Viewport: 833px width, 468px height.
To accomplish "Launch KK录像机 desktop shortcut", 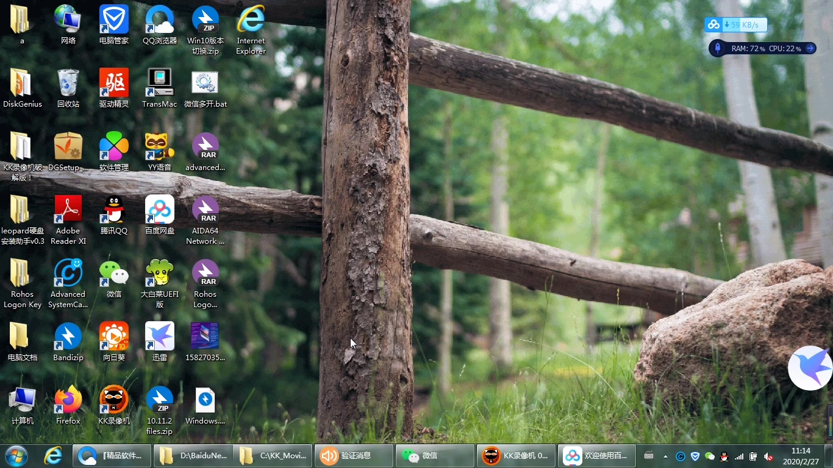I will [114, 405].
